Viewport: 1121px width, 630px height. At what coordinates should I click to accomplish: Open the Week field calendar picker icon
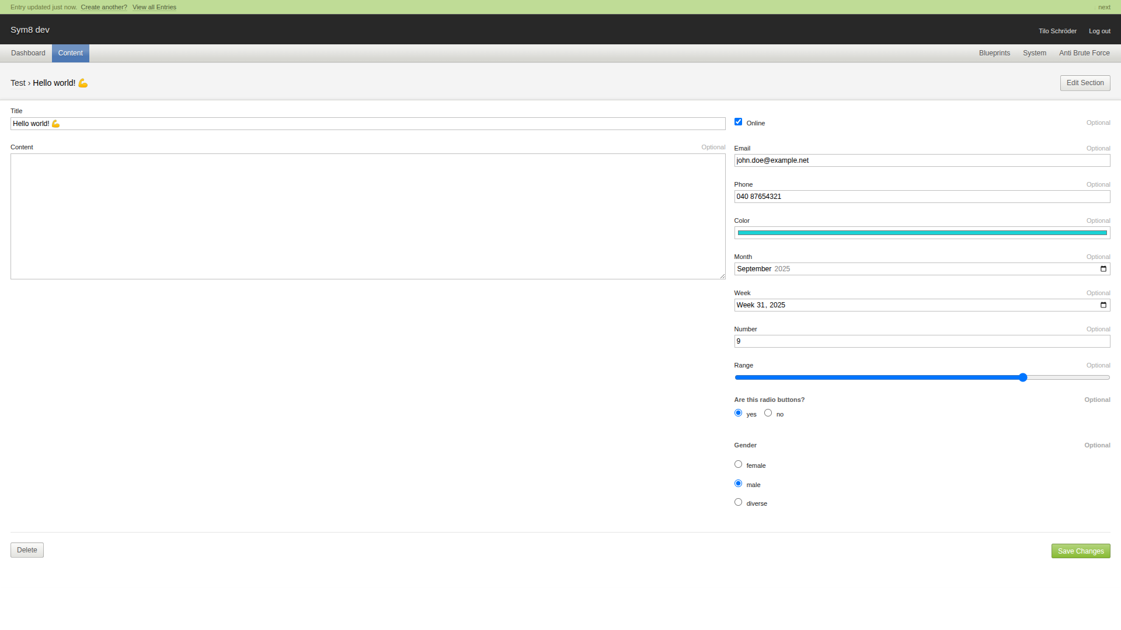coord(1103,305)
